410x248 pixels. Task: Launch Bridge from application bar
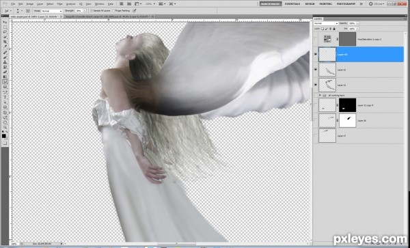click(x=122, y=4)
